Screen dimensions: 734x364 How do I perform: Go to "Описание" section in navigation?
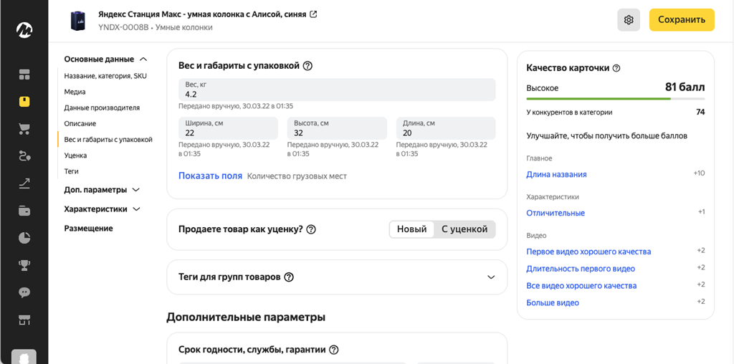click(x=80, y=124)
